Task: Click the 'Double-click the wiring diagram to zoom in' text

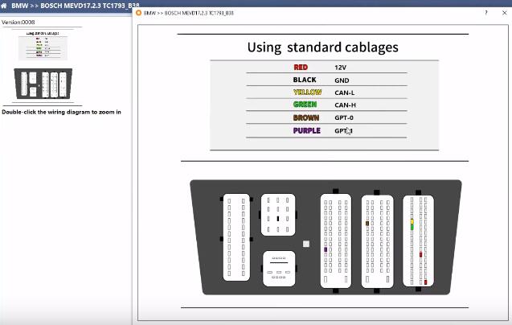Action: pos(61,112)
